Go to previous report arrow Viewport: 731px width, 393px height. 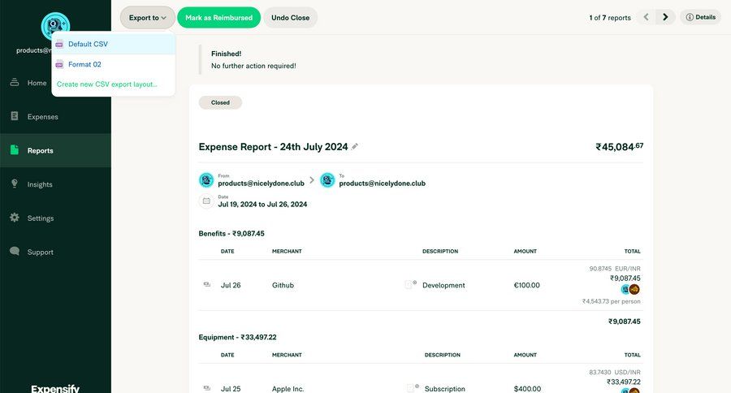click(647, 17)
